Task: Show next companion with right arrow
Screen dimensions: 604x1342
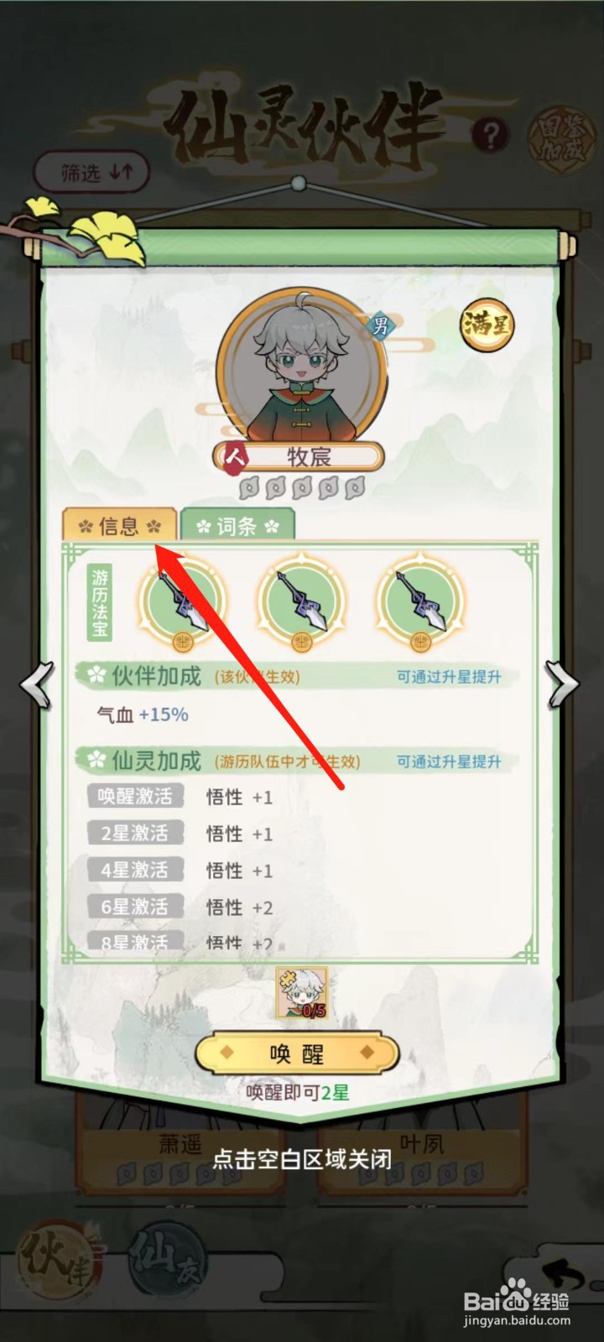Action: pos(563,684)
